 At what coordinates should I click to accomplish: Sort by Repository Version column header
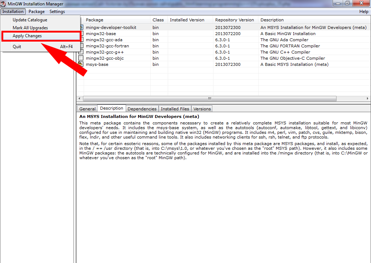234,20
